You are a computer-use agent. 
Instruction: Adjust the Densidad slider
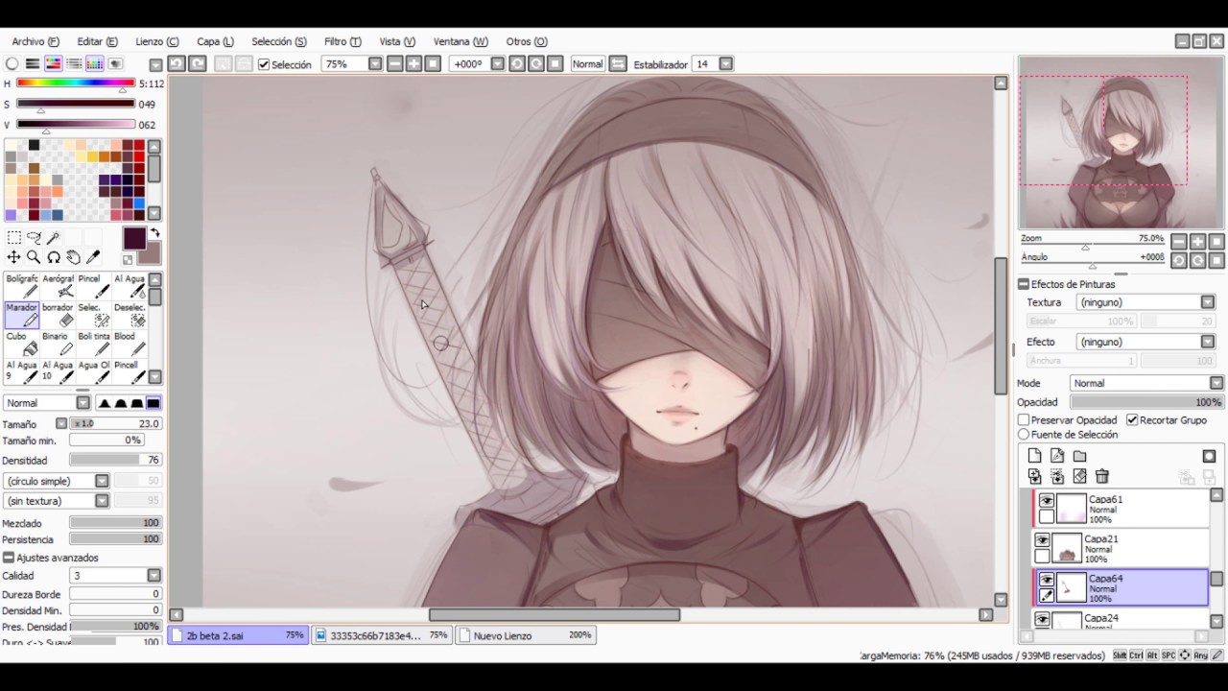pyautogui.click(x=115, y=461)
